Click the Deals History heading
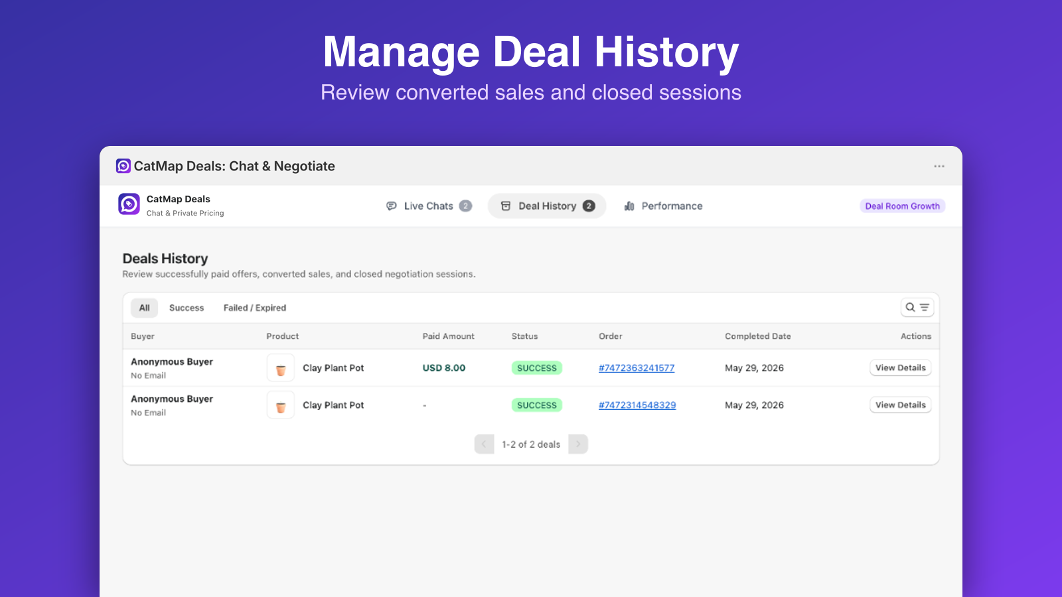 click(165, 259)
